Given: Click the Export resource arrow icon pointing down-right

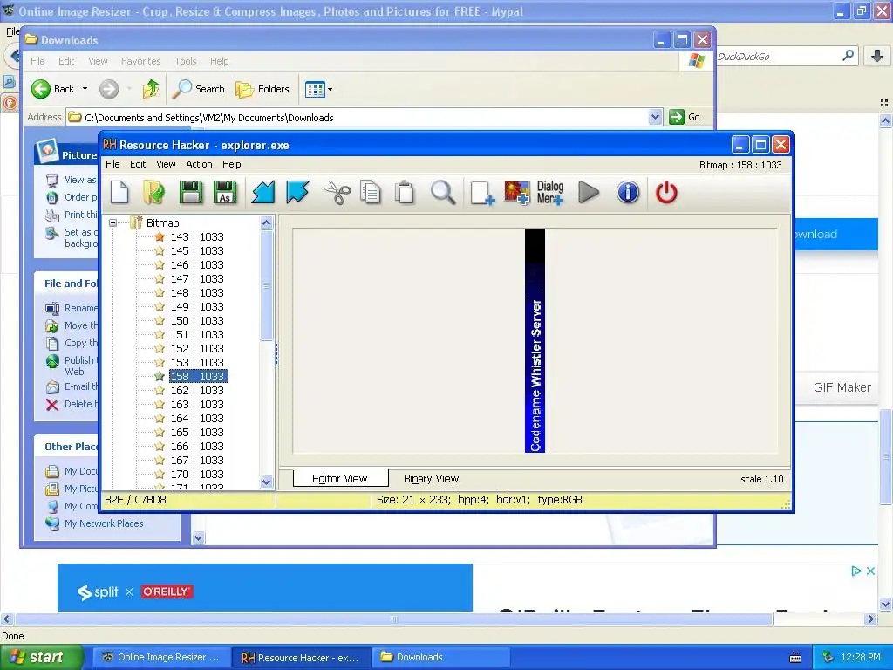Looking at the screenshot, I should click(x=297, y=192).
